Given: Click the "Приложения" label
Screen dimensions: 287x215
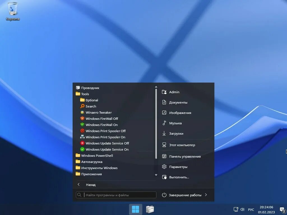Looking at the screenshot, I should click(92, 174).
